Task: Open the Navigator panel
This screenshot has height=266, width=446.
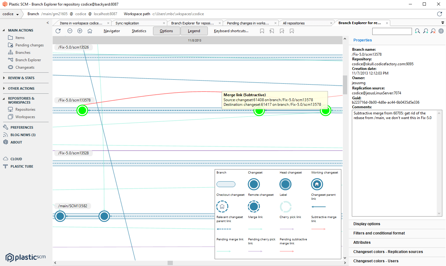Action: click(x=112, y=31)
